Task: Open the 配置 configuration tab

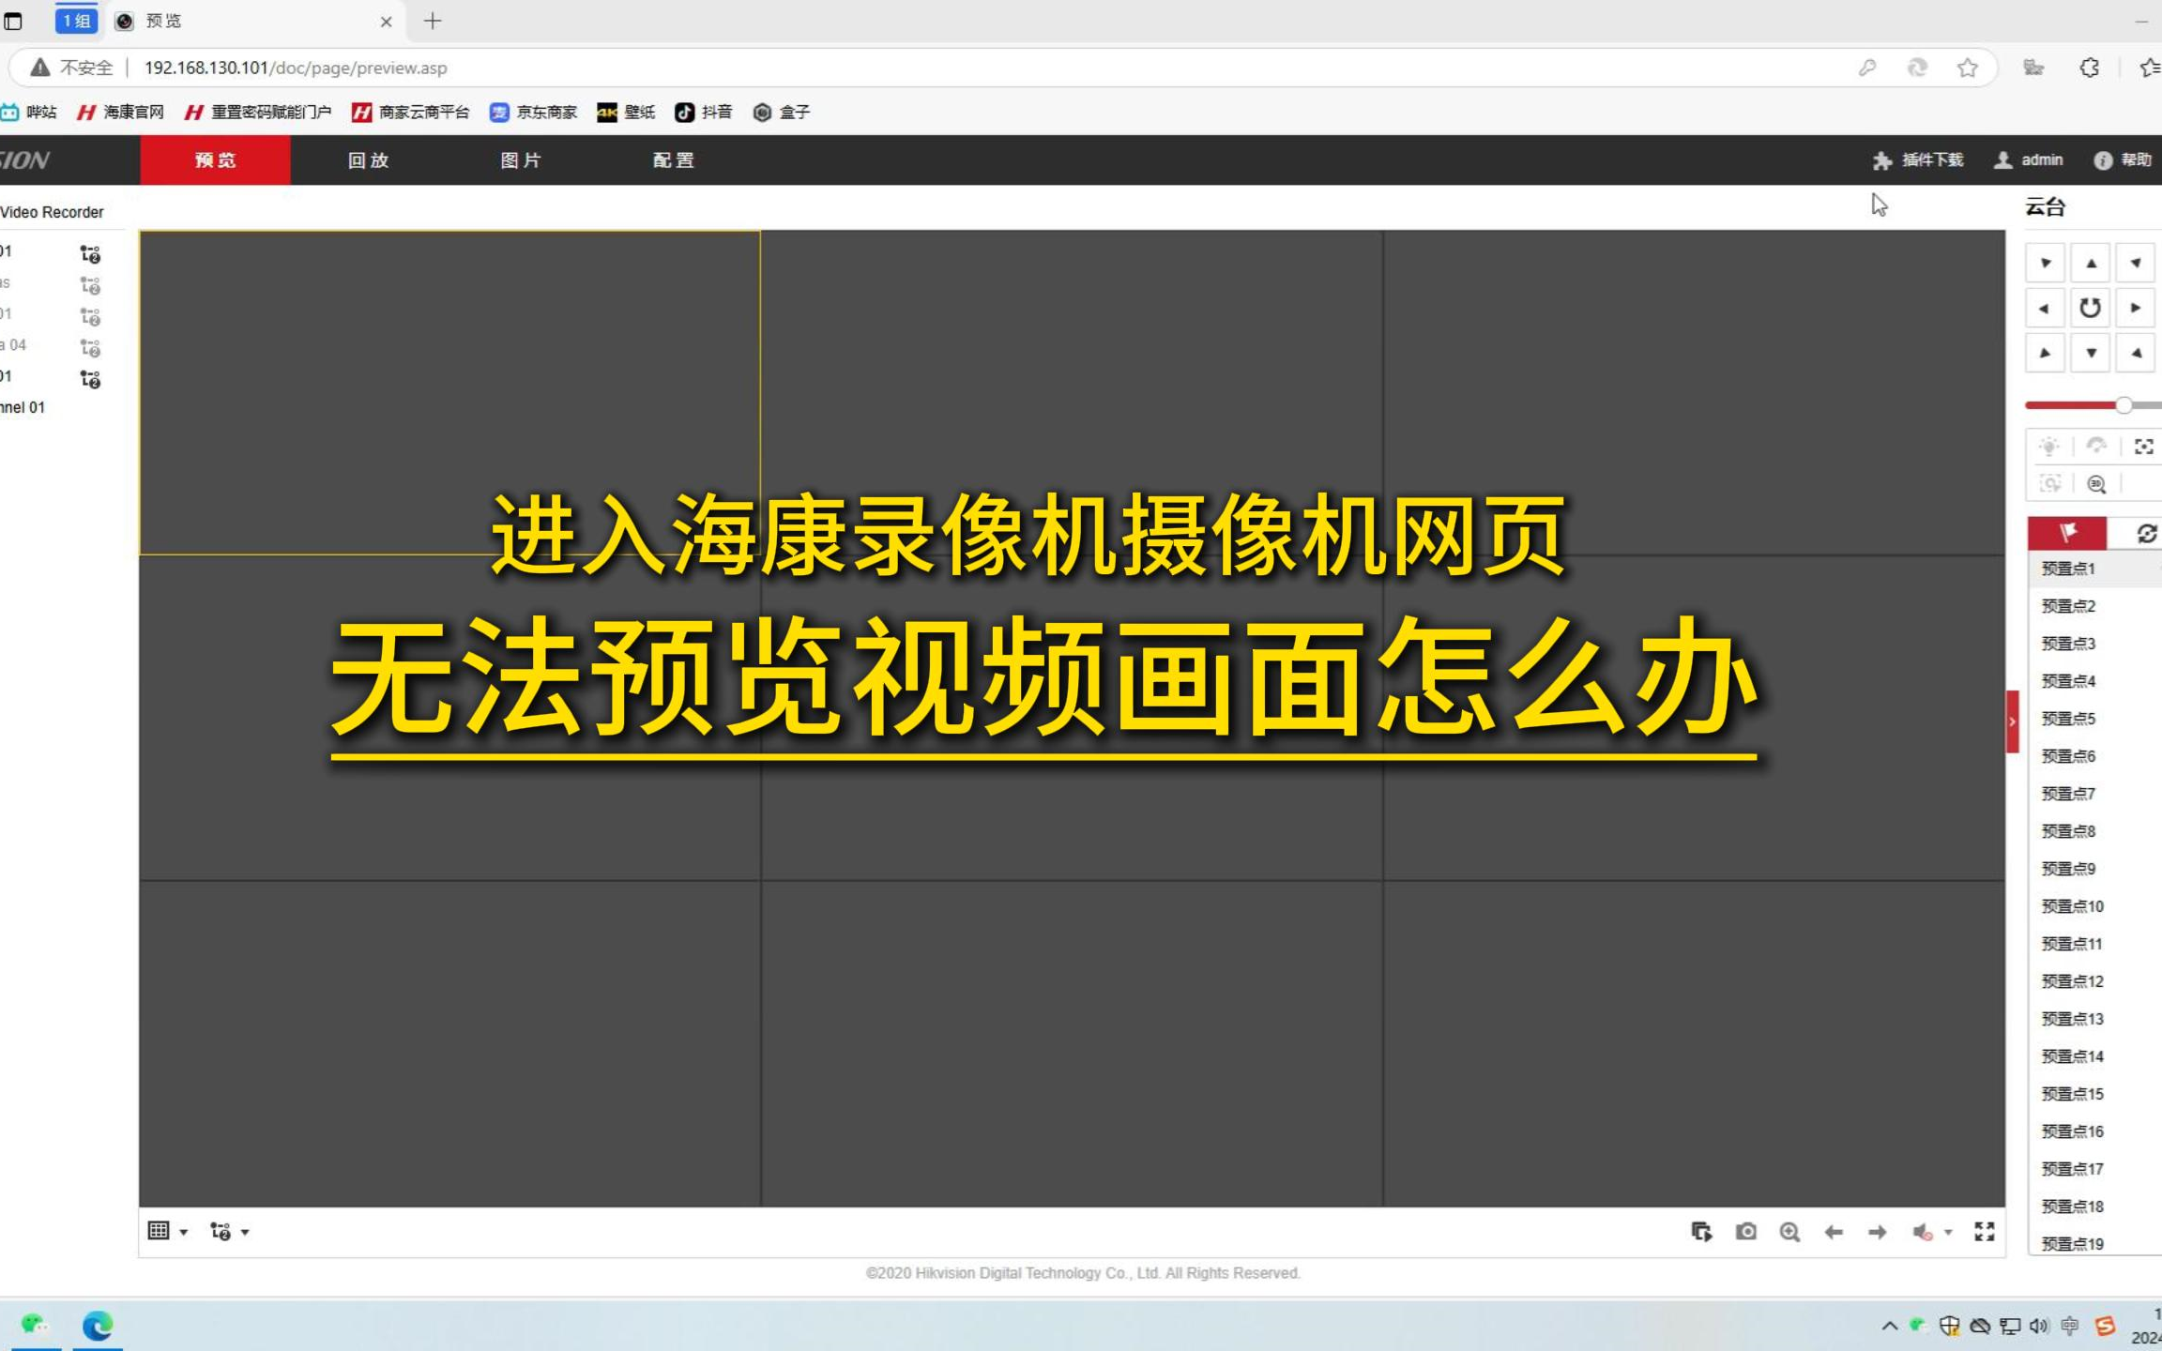Action: 674,160
